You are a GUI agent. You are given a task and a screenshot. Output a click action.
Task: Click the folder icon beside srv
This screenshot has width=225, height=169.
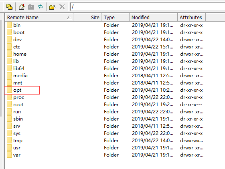click(9, 126)
